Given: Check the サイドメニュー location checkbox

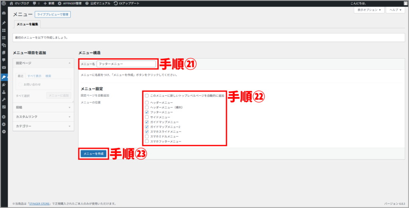Looking at the screenshot, I should 147,117.
